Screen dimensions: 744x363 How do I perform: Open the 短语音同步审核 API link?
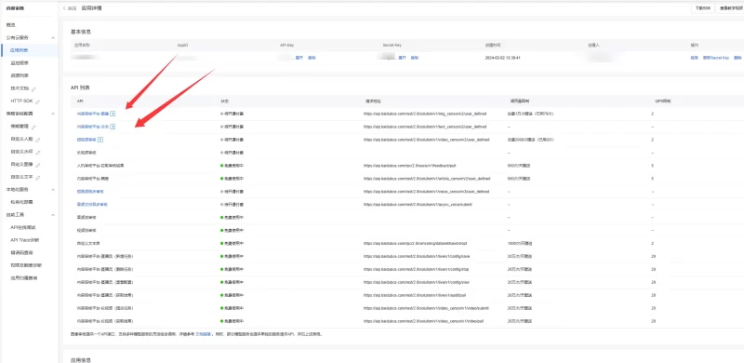[89, 192]
